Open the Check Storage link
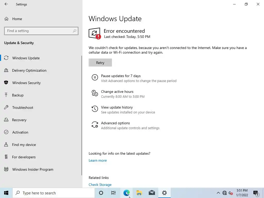The image size is (264, 198). (100, 185)
